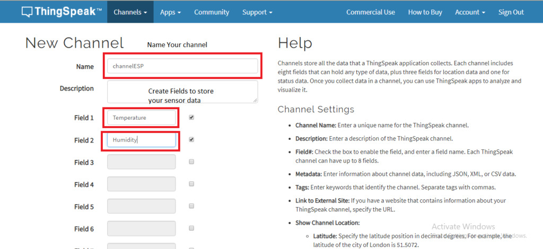
Task: Expand the Support dropdown menu
Action: (x=257, y=12)
